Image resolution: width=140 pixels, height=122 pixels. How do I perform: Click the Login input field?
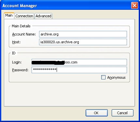tap(79, 62)
